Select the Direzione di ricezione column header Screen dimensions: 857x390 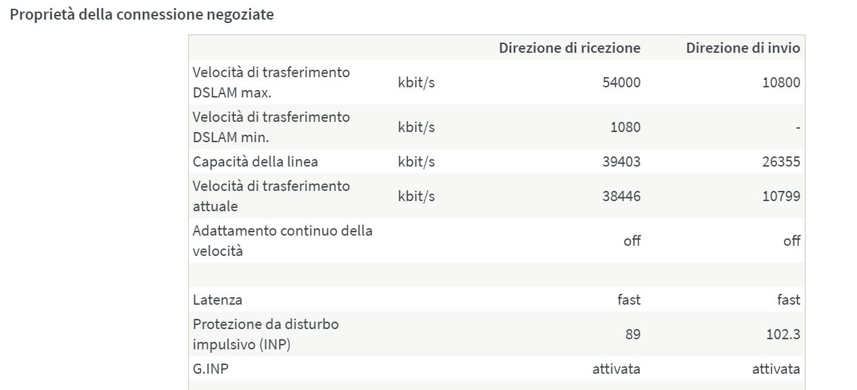[569, 47]
